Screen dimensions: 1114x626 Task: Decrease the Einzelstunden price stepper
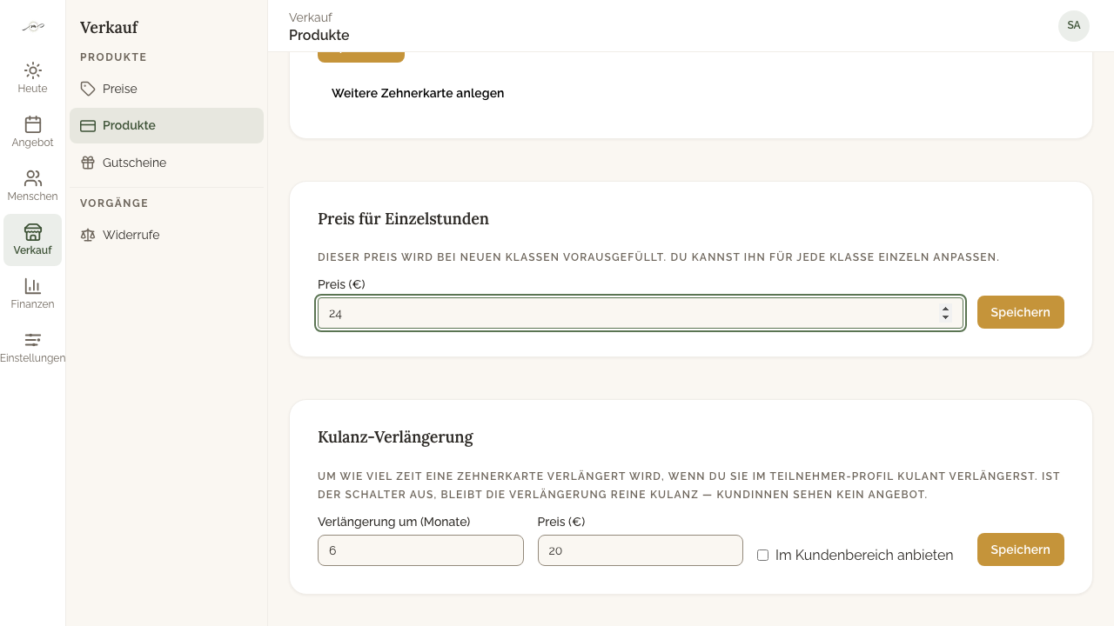coord(945,317)
